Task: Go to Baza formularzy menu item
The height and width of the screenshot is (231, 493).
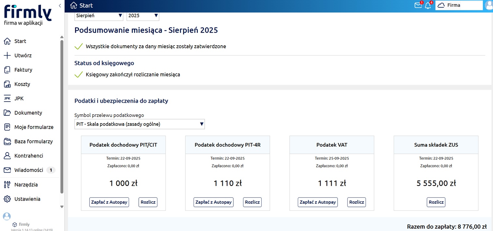Action: click(33, 141)
